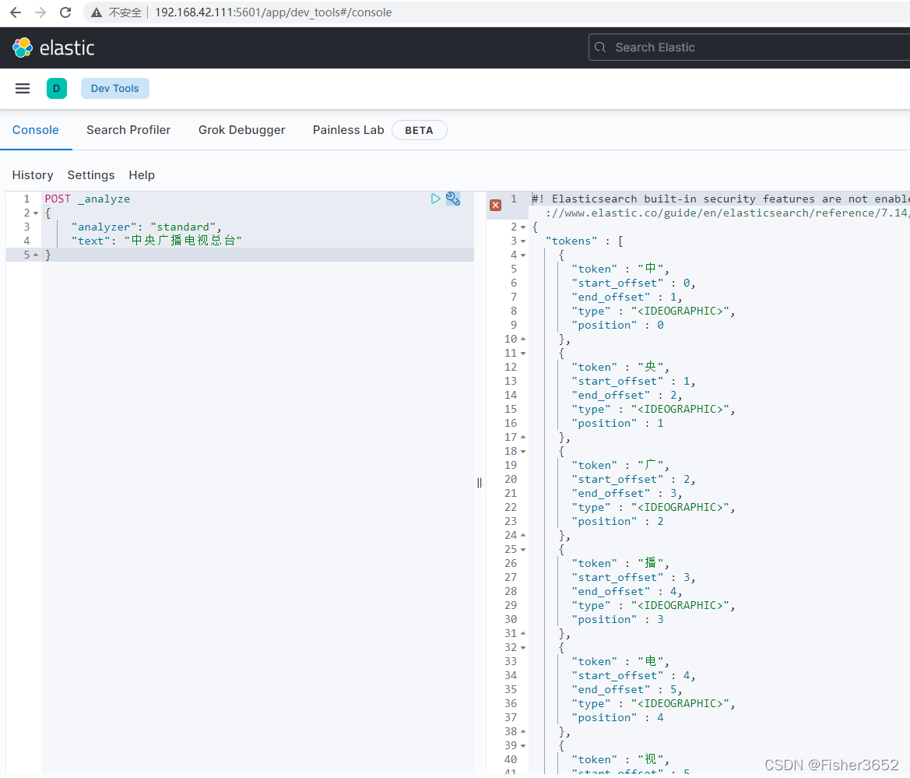Viewport: 910px width, 778px height.
Task: Click the elastic.co guide URL line
Action: [x=728, y=213]
